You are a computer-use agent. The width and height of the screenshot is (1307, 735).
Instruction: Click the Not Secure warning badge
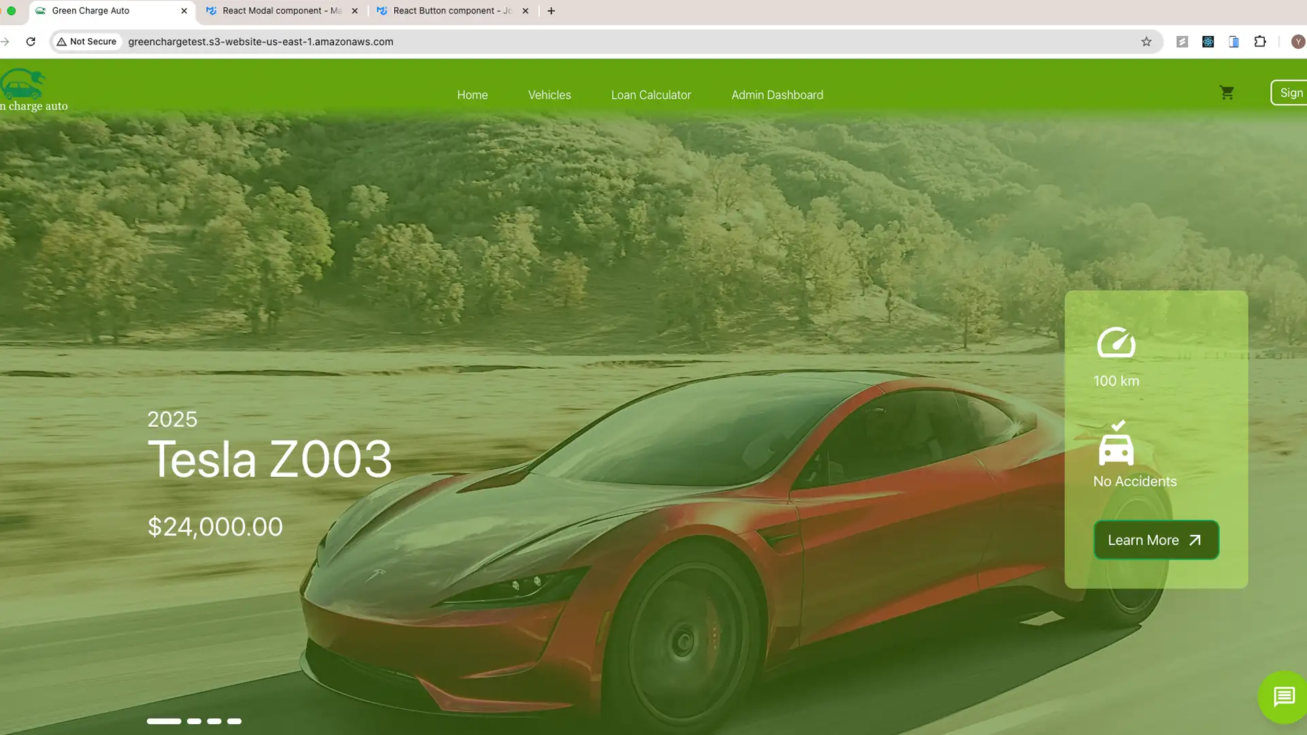[86, 42]
